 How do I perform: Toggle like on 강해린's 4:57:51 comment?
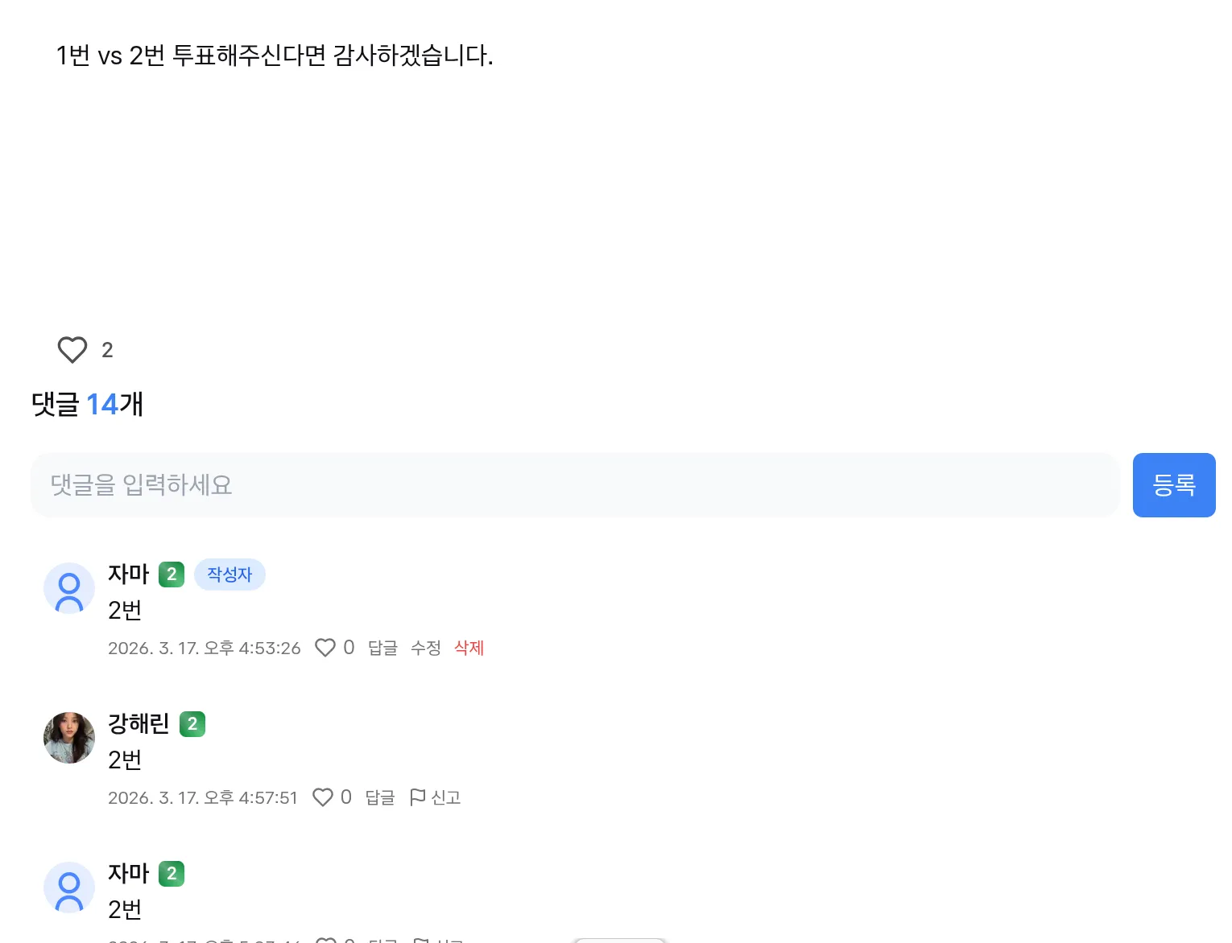pyautogui.click(x=323, y=797)
